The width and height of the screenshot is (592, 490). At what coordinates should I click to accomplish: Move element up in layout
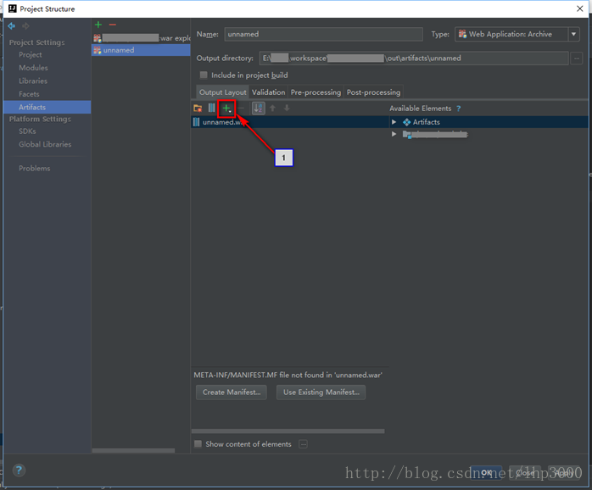(x=272, y=109)
